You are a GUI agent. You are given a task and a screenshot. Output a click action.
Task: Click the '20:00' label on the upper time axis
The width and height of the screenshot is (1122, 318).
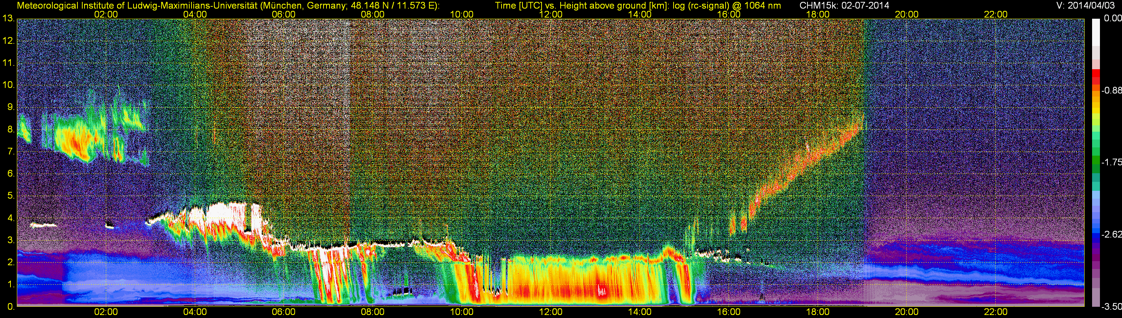pos(907,14)
